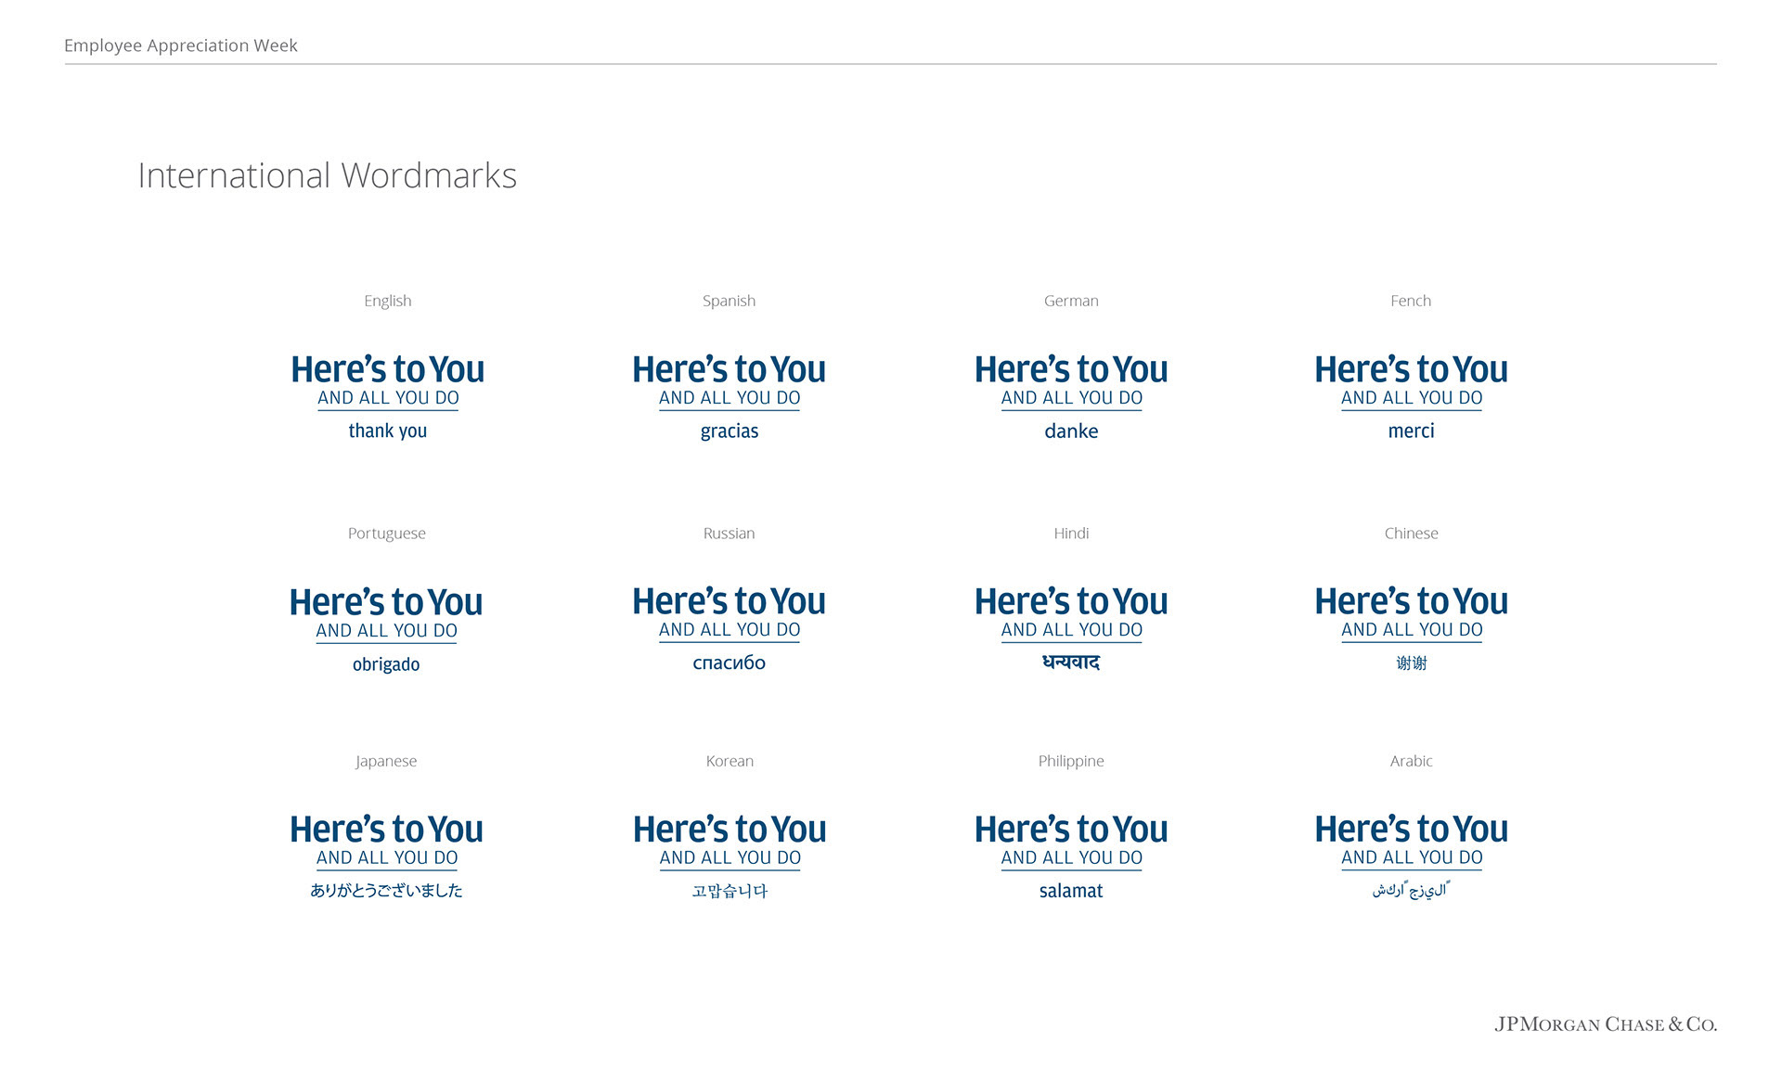Click the Russian word "спасибо"
1782x1081 pixels.
click(730, 663)
